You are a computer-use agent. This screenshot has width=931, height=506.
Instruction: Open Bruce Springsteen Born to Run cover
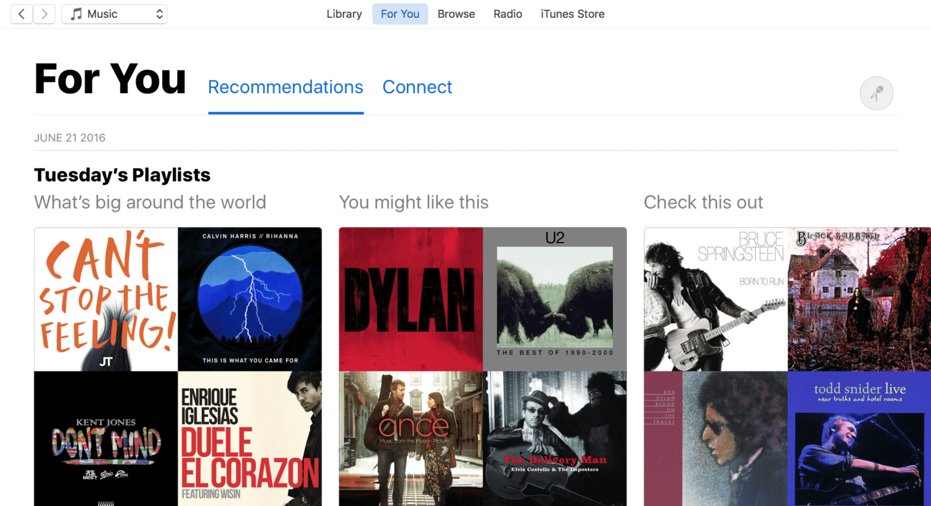[716, 299]
